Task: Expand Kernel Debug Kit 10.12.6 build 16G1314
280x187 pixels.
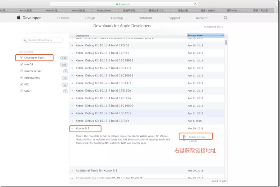Action: (x=72, y=83)
